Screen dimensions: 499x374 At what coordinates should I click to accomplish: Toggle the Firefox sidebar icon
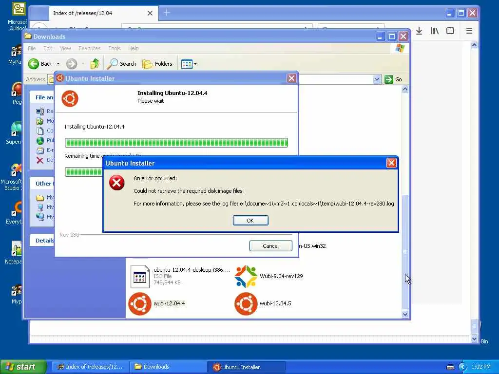tap(450, 31)
